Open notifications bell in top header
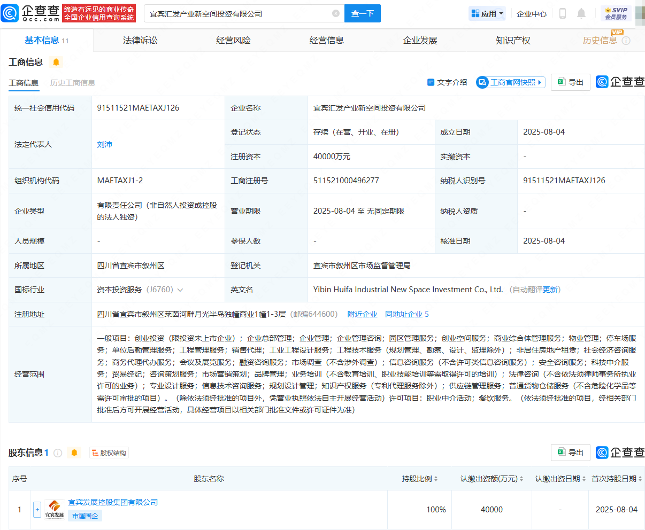Image resolution: width=645 pixels, height=530 pixels. (581, 13)
